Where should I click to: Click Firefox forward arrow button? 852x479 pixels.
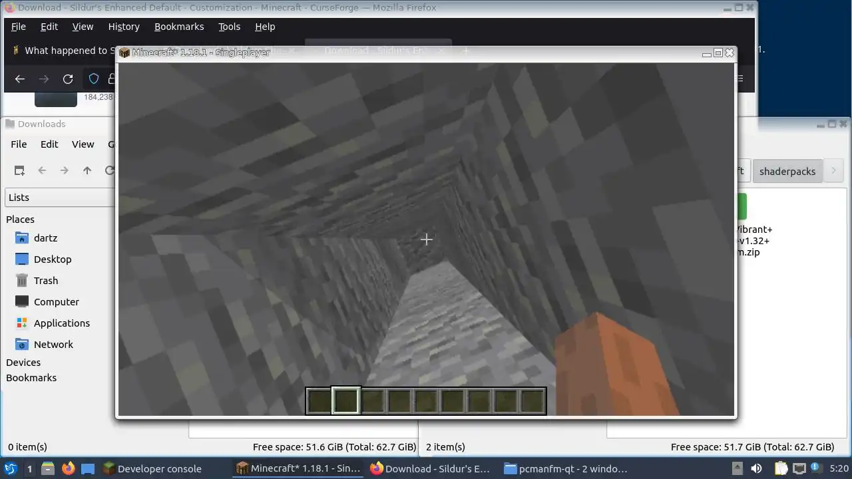point(44,79)
